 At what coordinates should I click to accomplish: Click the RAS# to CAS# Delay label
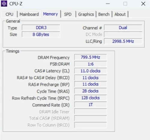[43, 78]
